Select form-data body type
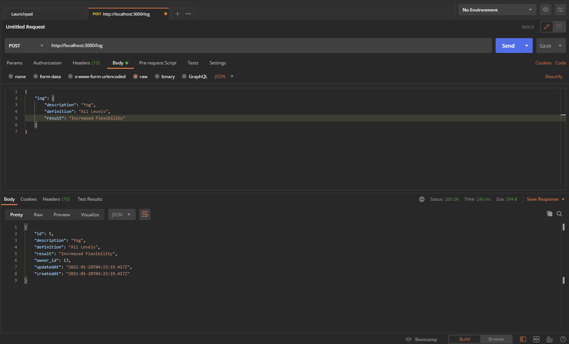Screen dimensions: 569x344 tap(47, 77)
